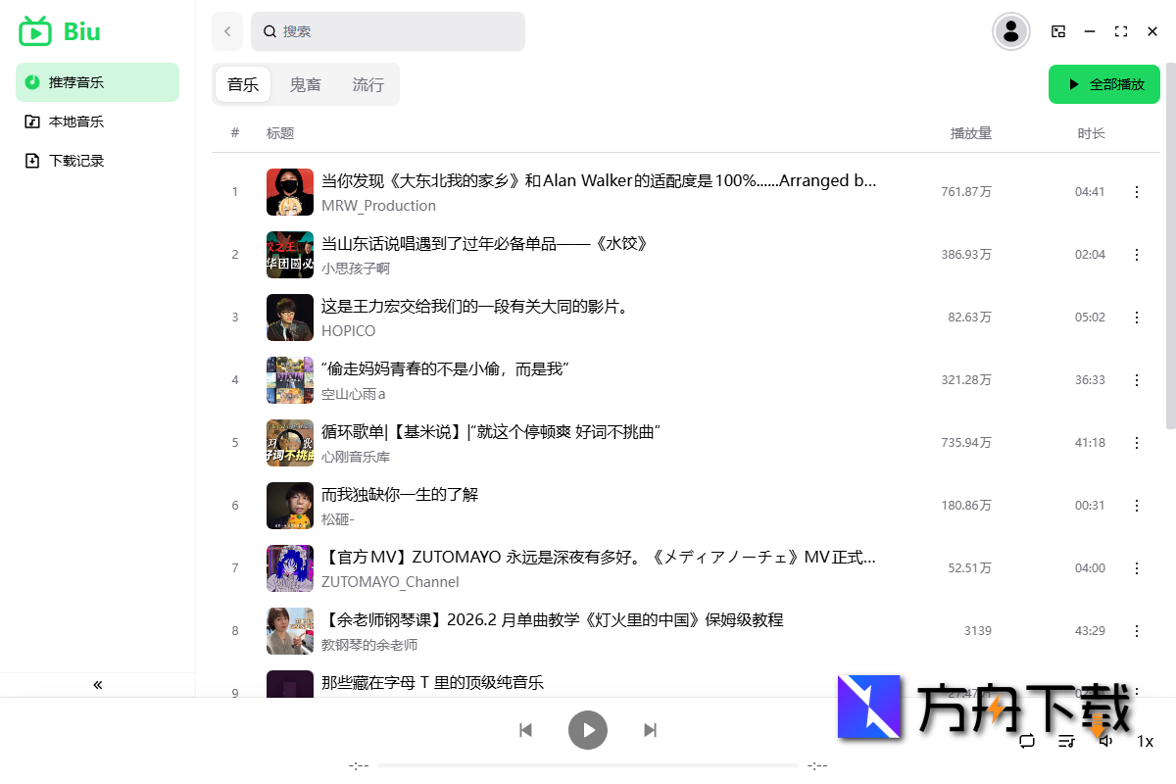
Task: Open options menu on the ZUTOMAYO MV row
Action: 1137,568
